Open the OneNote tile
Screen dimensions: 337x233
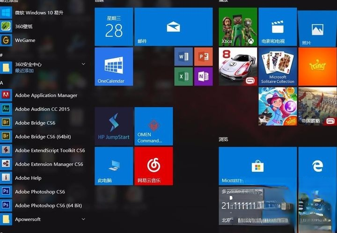coord(204,76)
